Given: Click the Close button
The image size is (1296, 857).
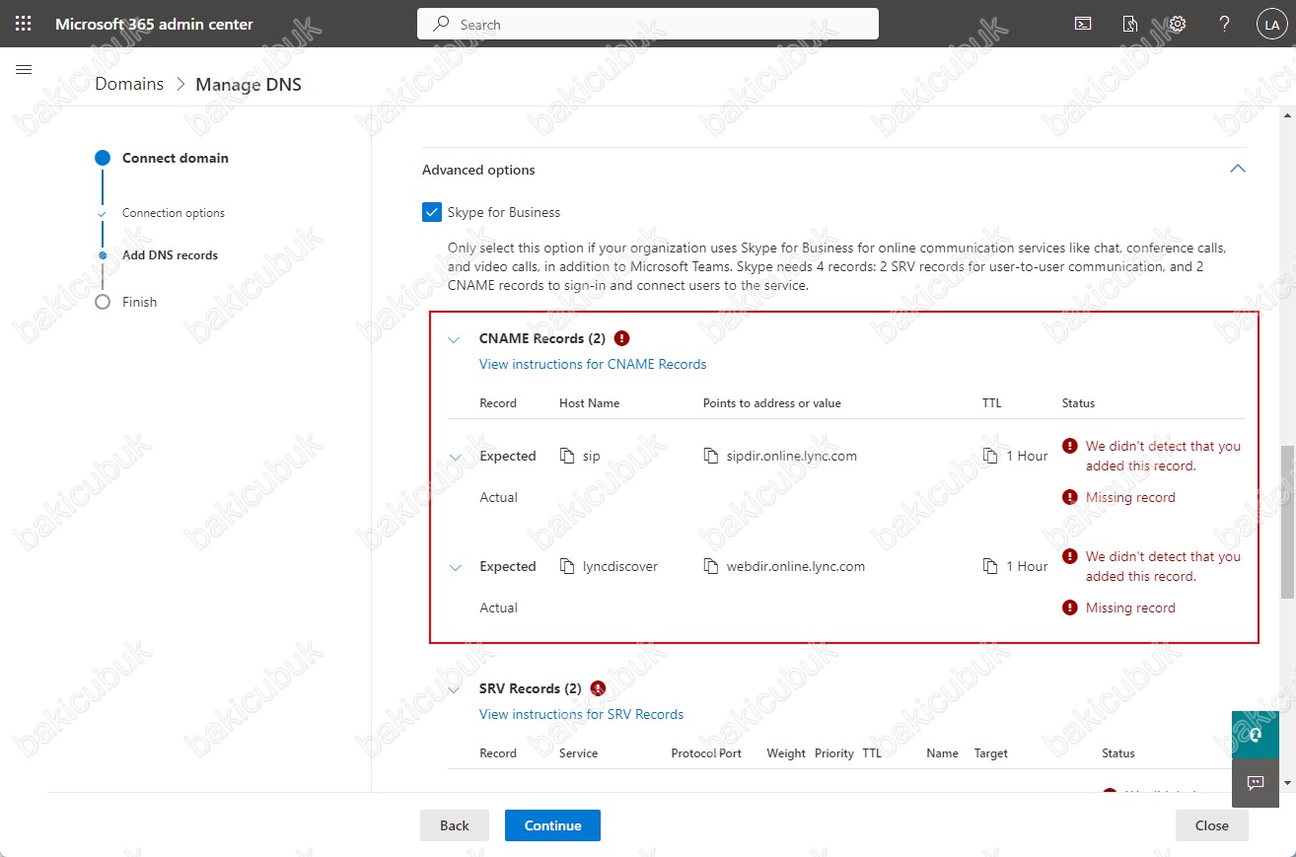Looking at the screenshot, I should 1212,825.
